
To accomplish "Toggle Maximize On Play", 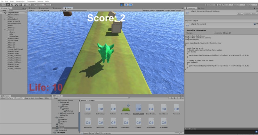I will (149, 10).
